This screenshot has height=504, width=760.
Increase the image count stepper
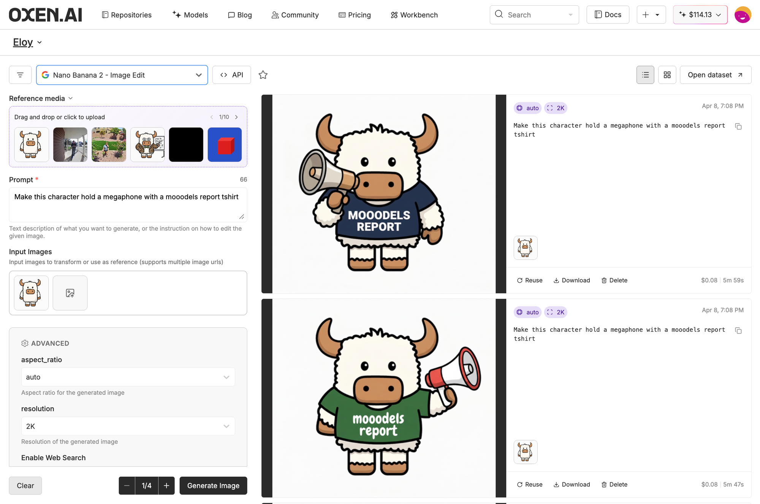pos(166,486)
